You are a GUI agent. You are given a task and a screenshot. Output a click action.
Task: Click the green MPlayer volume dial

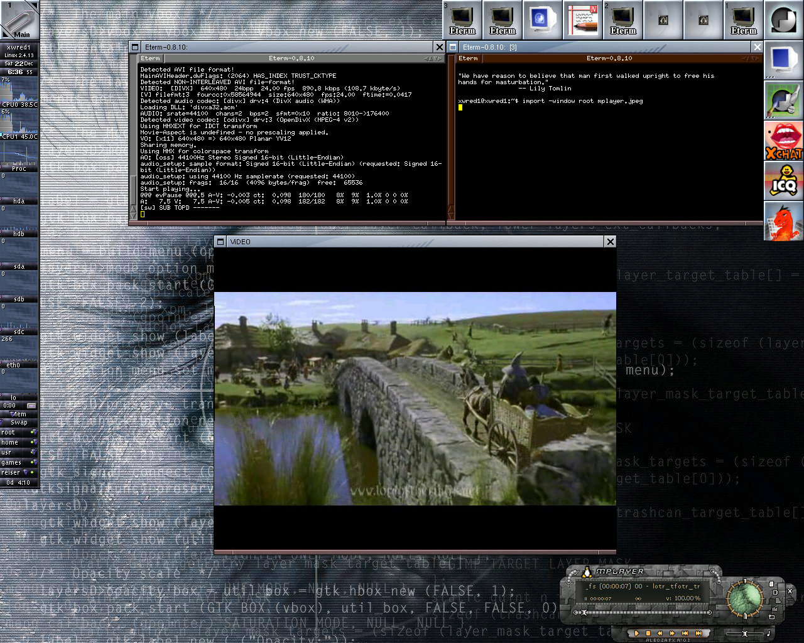[x=745, y=598]
